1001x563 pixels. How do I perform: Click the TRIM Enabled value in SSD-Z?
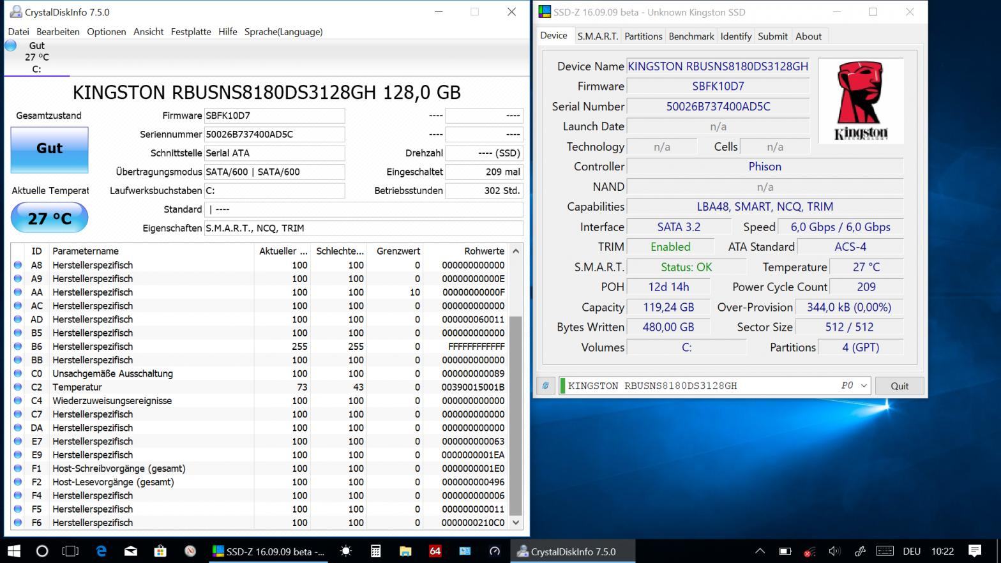670,246
